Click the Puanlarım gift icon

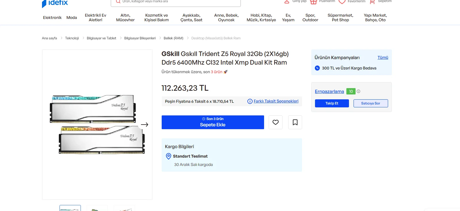tap(314, 2)
